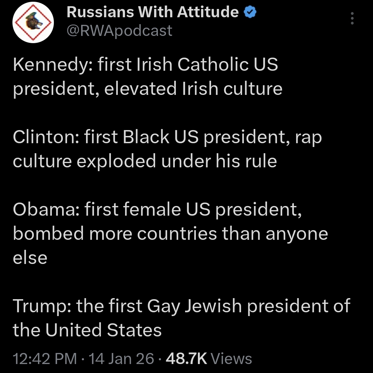Click the 'Views' label
The image size is (373, 373).
[x=231, y=359]
